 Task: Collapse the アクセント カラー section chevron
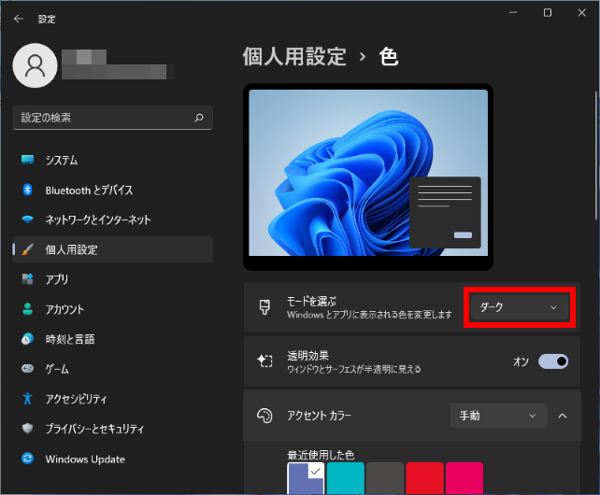[563, 416]
